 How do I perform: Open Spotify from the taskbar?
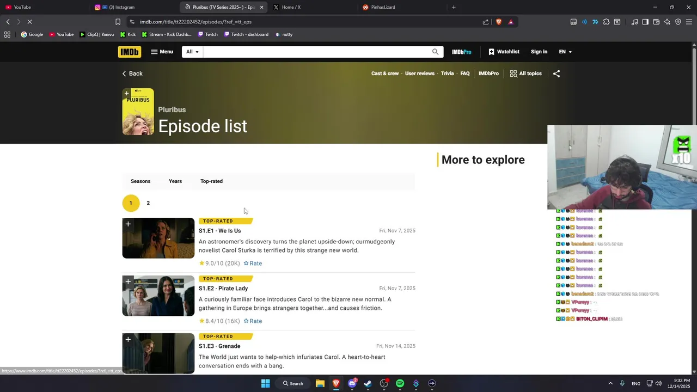400,383
